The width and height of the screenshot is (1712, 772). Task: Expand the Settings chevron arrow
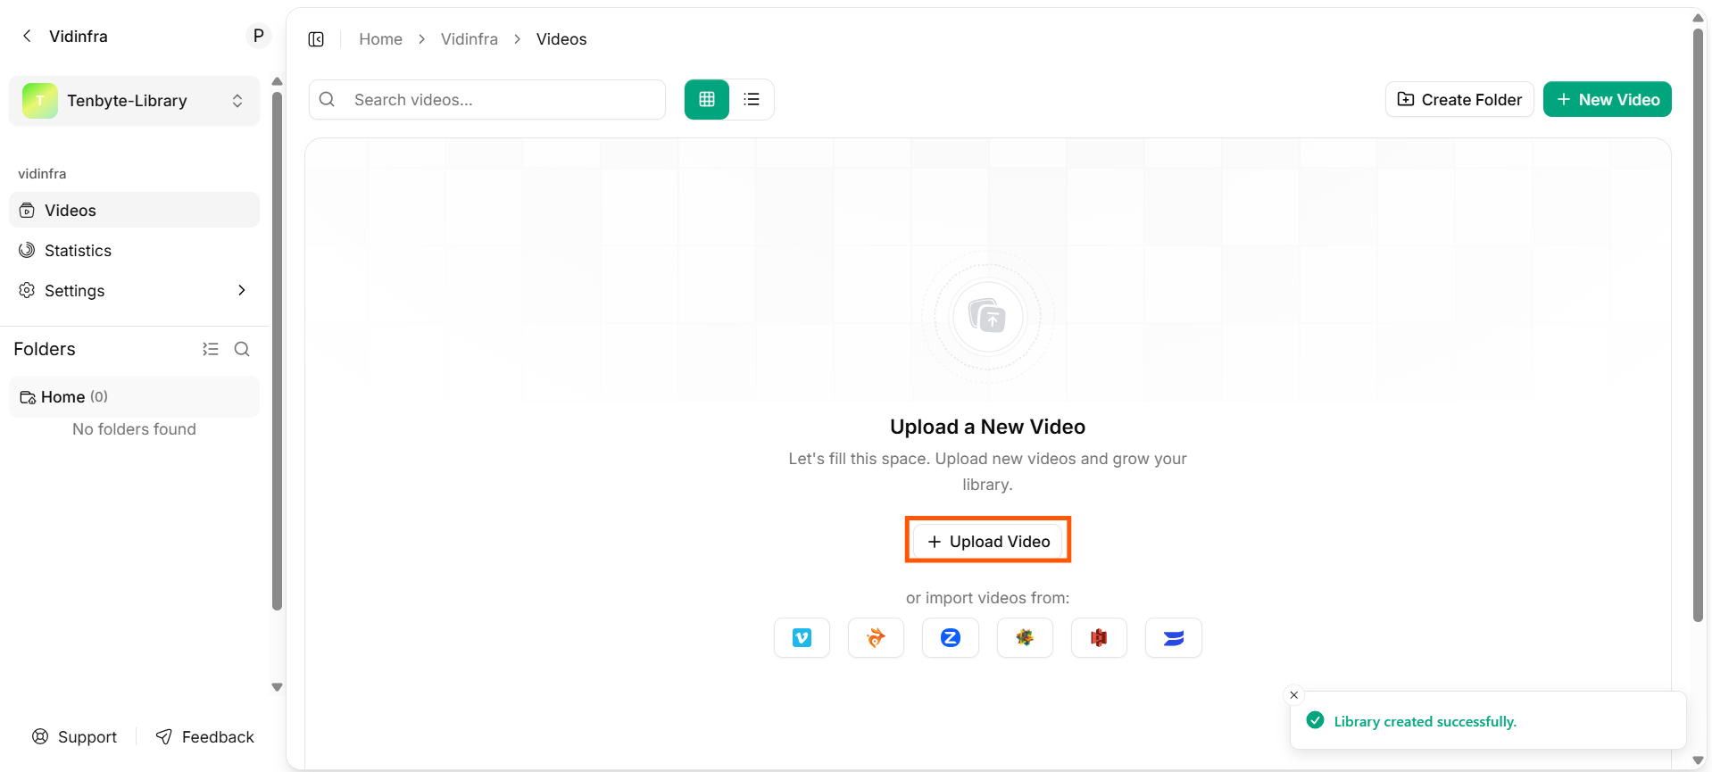(x=241, y=290)
